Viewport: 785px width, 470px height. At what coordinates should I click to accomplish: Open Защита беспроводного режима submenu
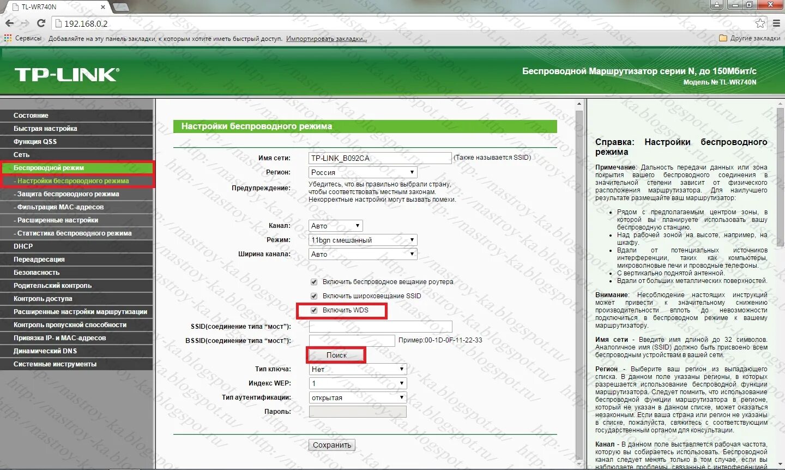[x=76, y=194]
